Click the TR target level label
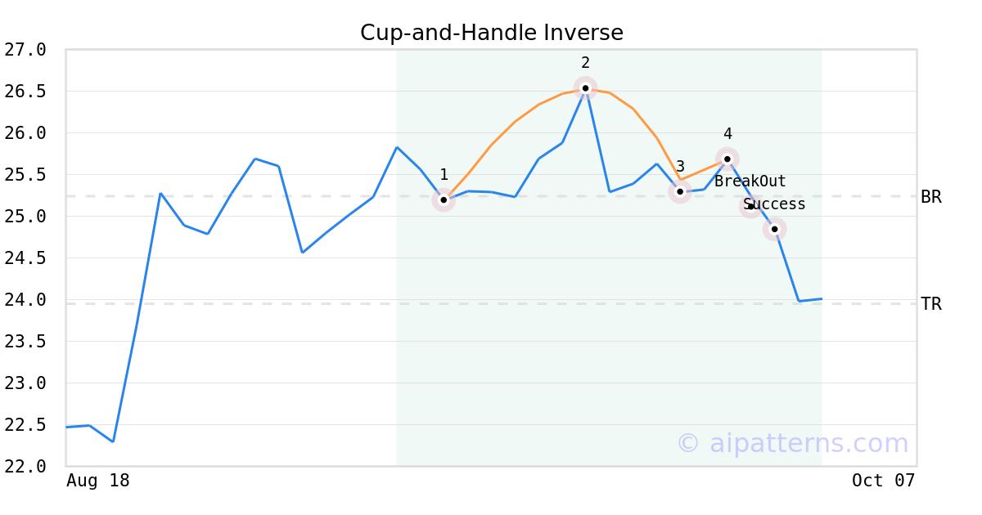Image resolution: width=982 pixels, height=515 pixels. pos(930,304)
